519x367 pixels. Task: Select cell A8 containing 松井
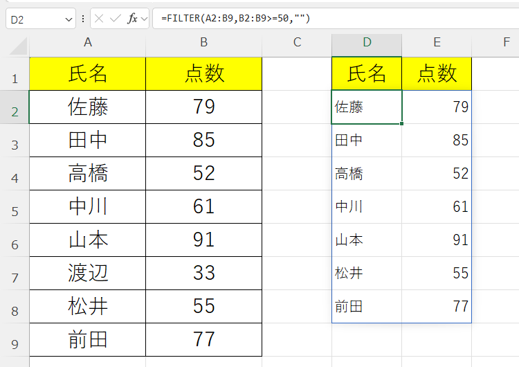coord(88,307)
